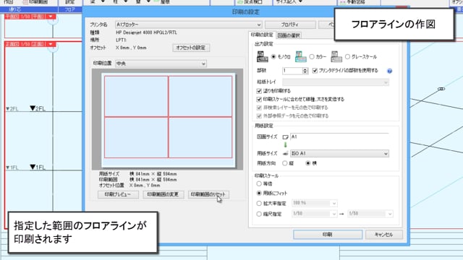Click the 1FL floor level marker
Viewport: 463px width, 260px height.
[x=37, y=167]
